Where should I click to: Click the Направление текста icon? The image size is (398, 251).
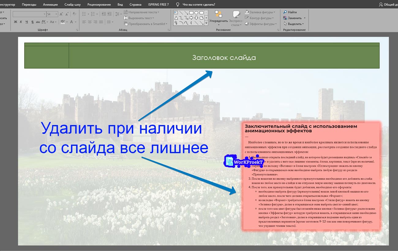click(125, 11)
